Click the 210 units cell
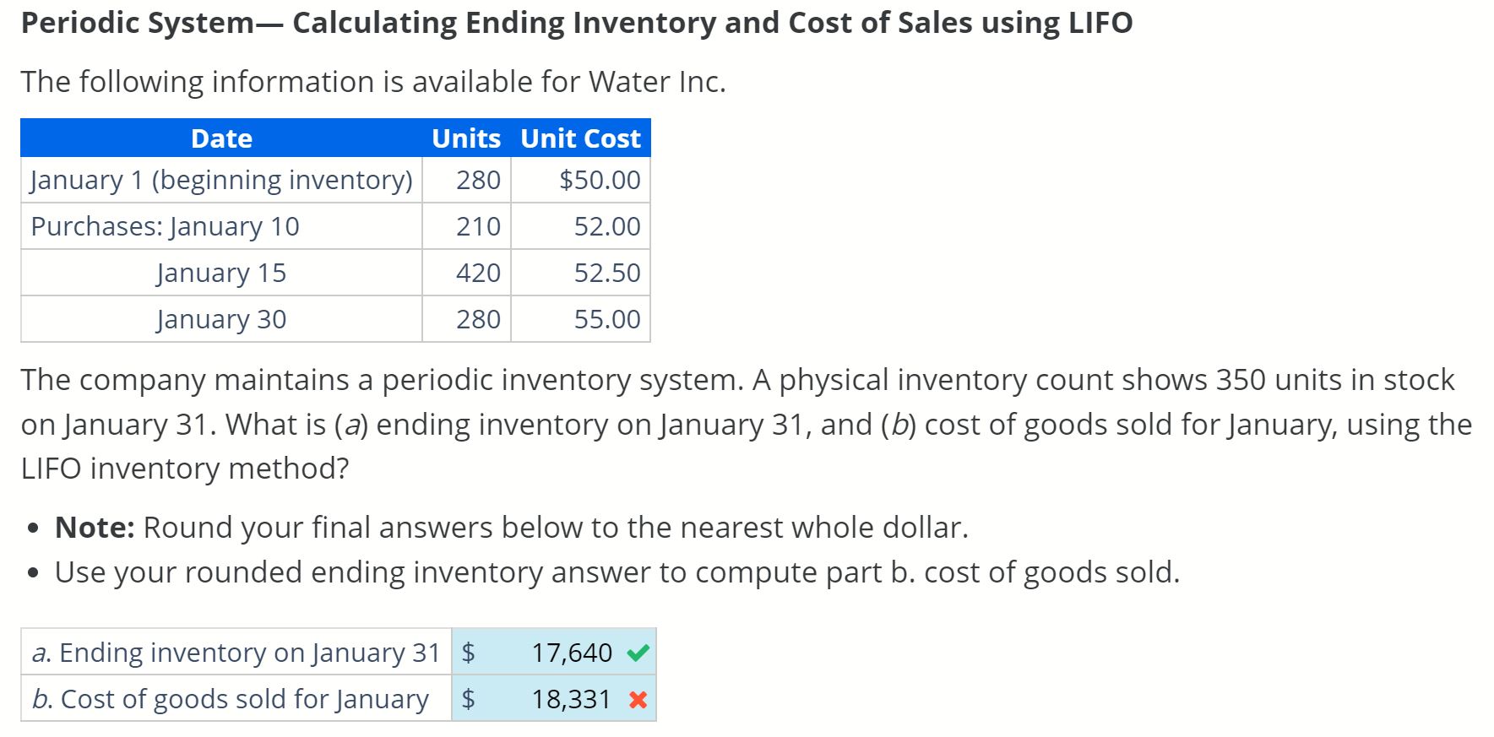 [478, 226]
